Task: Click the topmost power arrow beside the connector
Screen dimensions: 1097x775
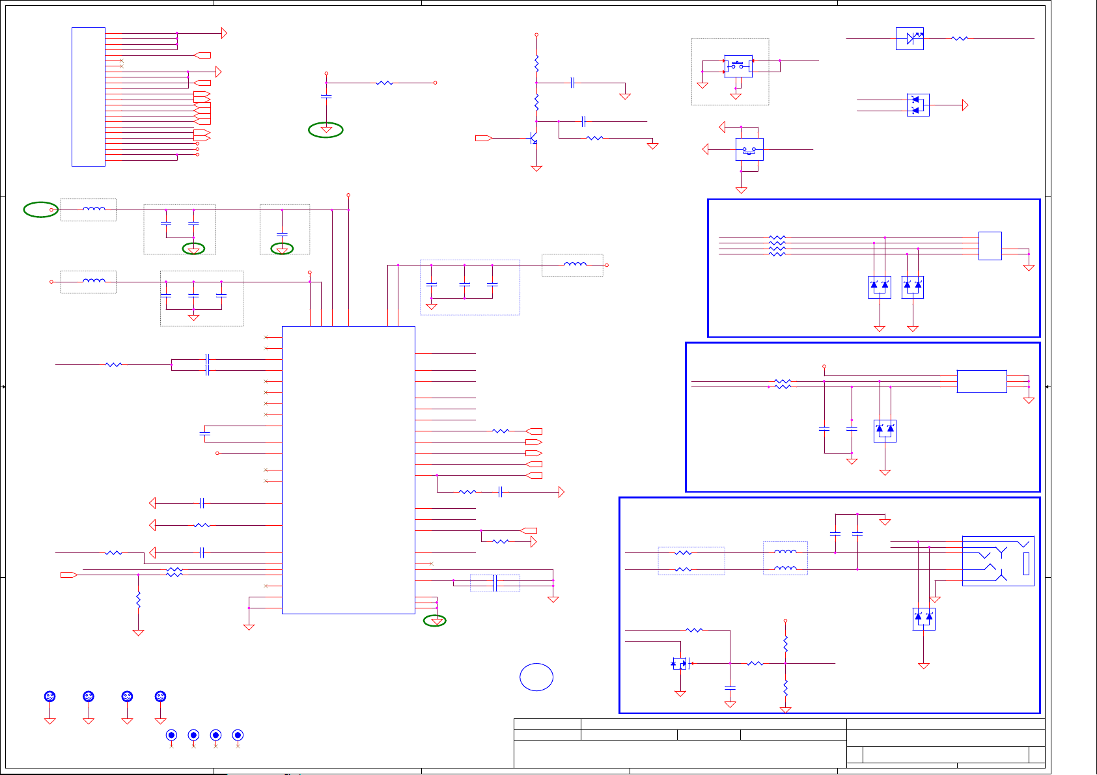Action: click(x=224, y=33)
